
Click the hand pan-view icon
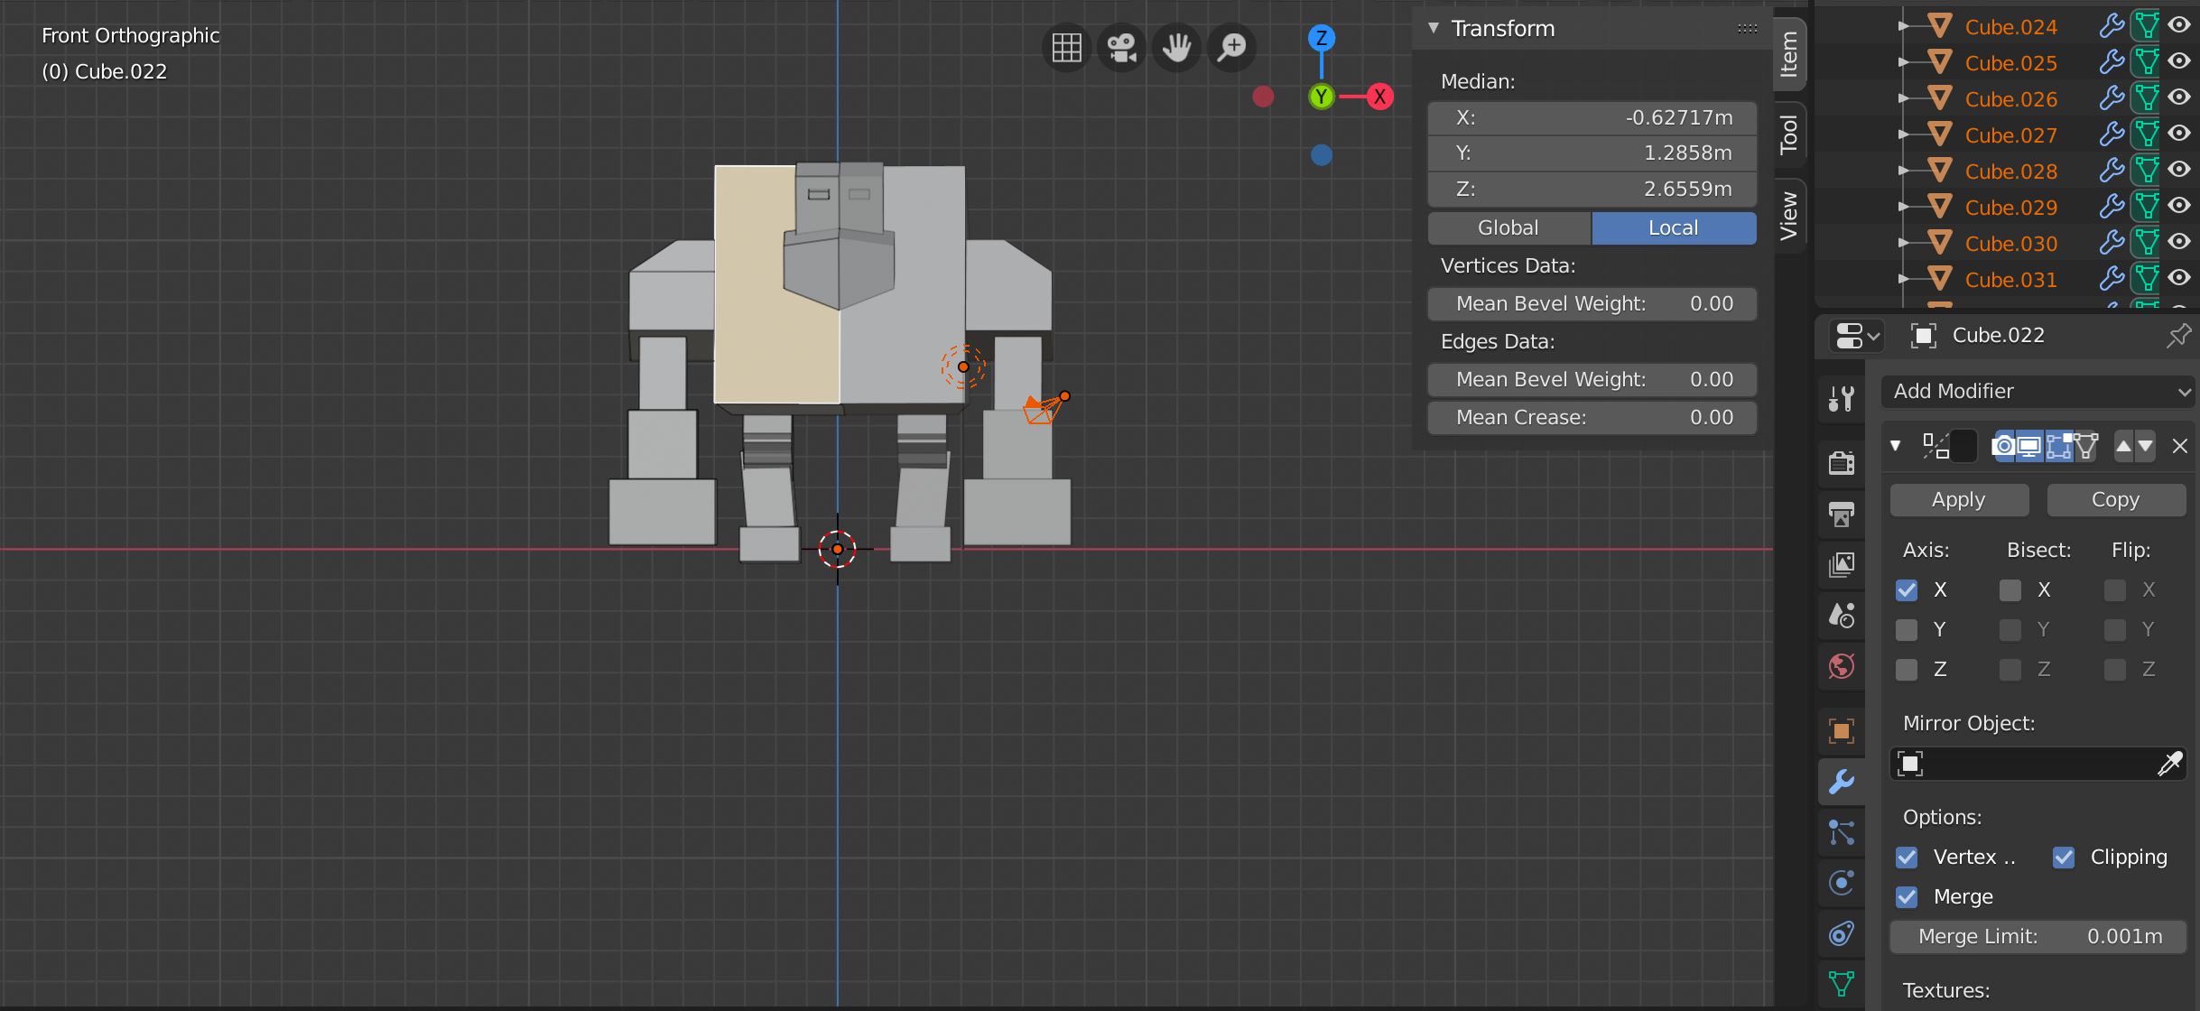click(x=1176, y=47)
